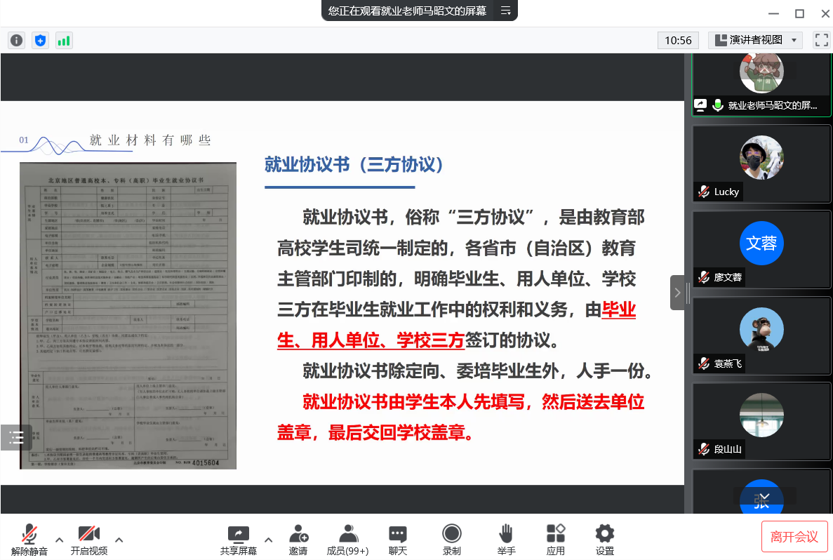Open 设置 settings gear
The height and width of the screenshot is (560, 833).
604,540
